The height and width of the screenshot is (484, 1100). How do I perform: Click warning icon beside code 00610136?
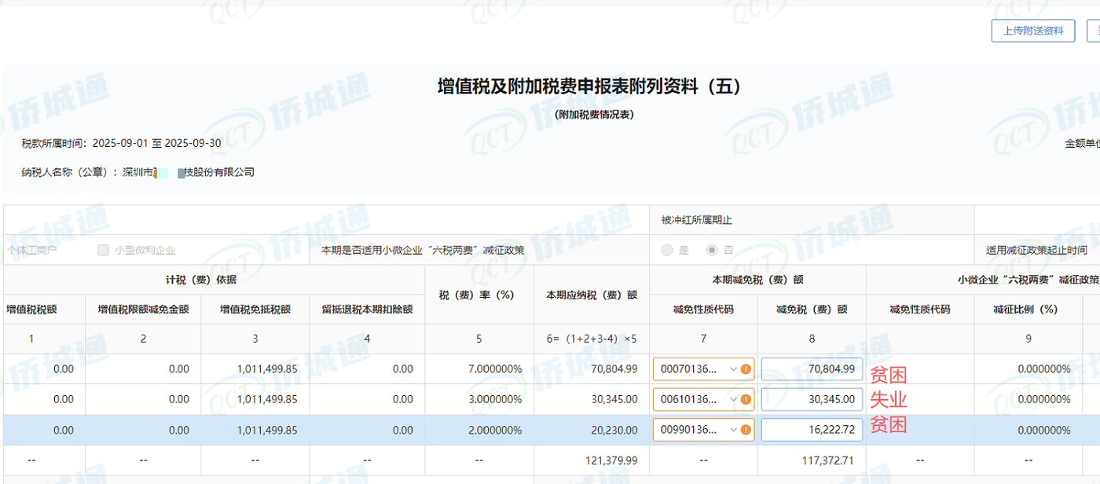click(x=746, y=399)
